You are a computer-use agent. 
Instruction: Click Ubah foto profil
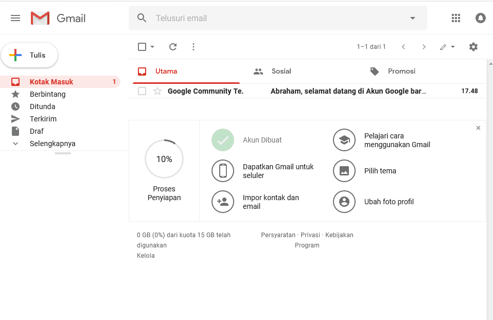389,202
